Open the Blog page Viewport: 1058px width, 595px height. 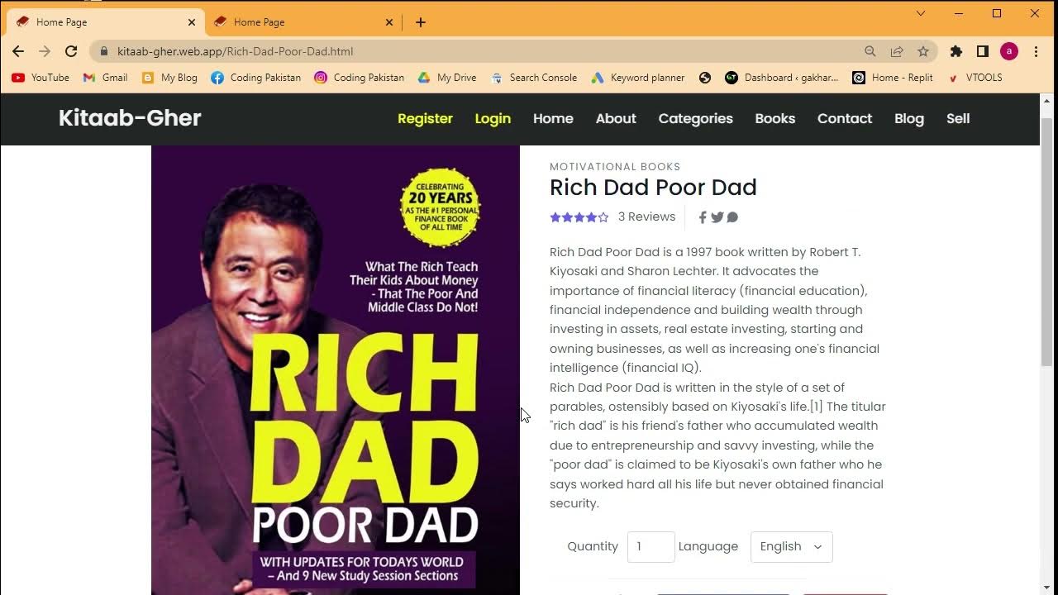tap(909, 119)
